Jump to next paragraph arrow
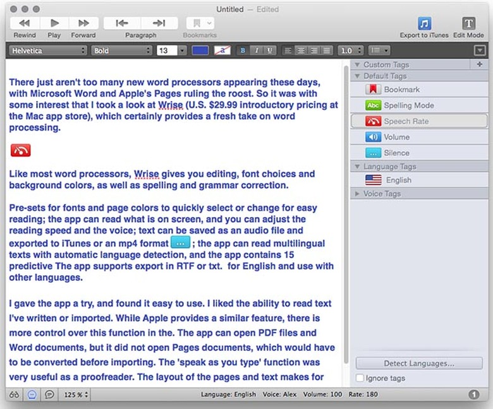 (x=158, y=23)
